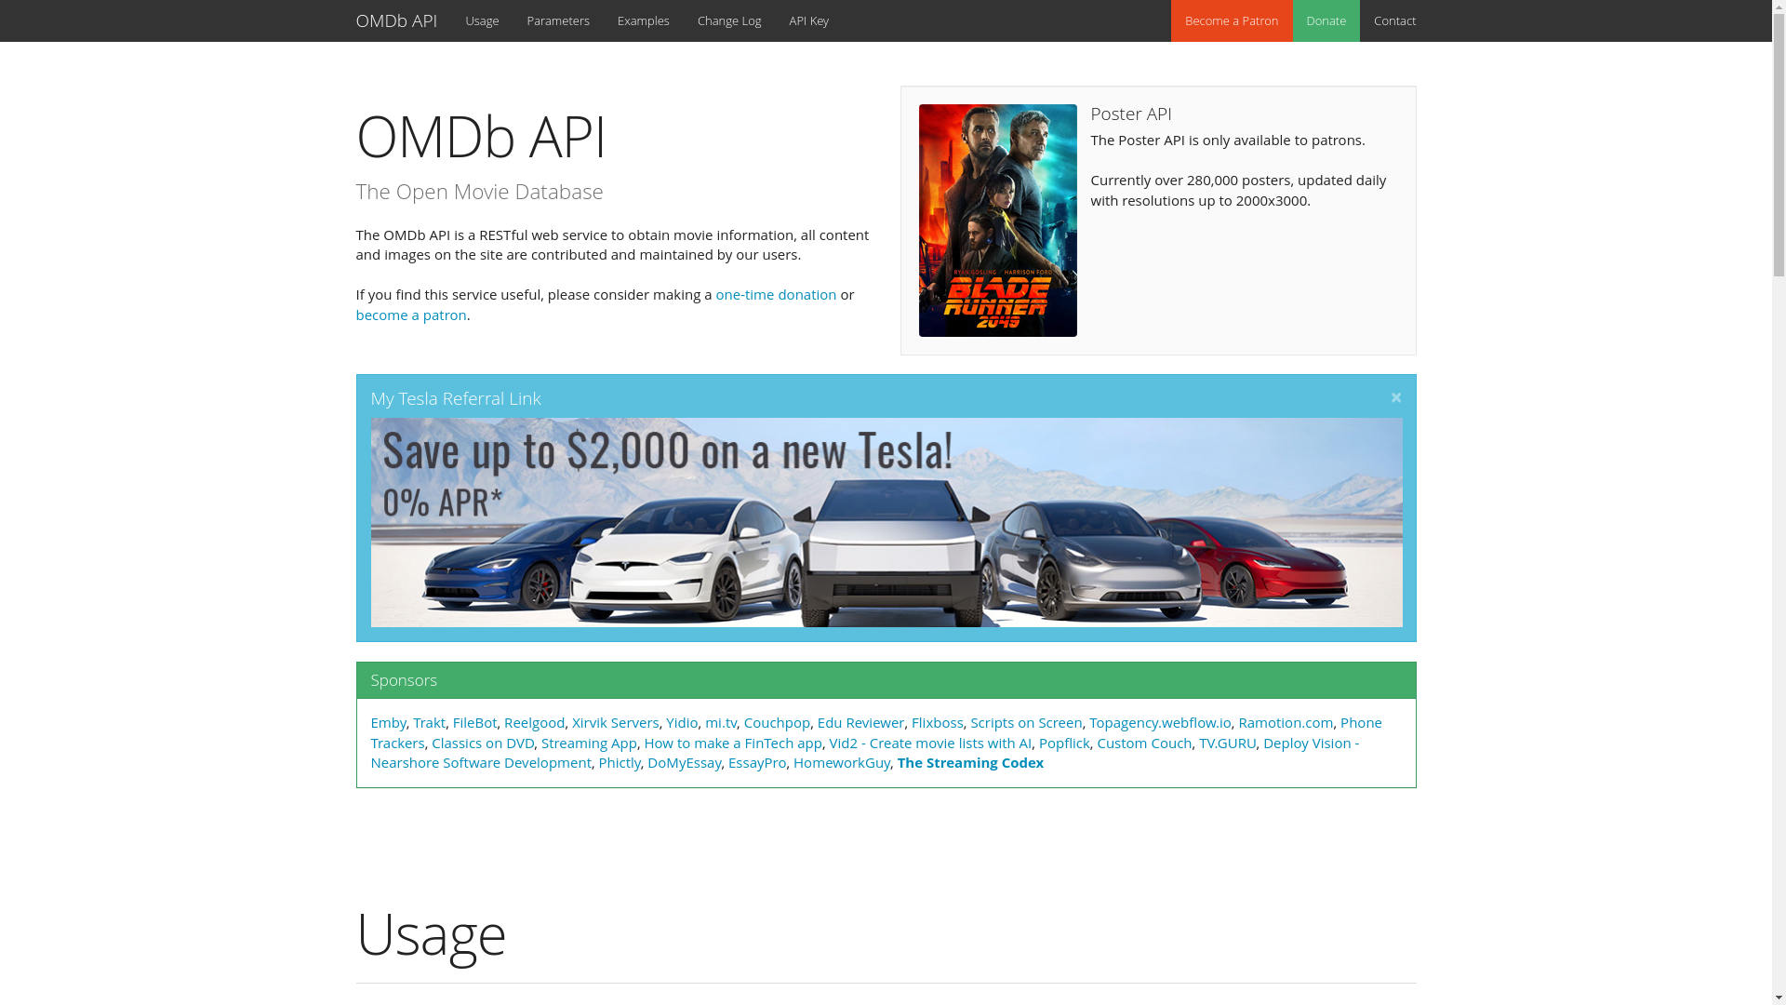1786x1005 pixels.
Task: Click the mi.tv sponsor link
Action: tap(721, 722)
